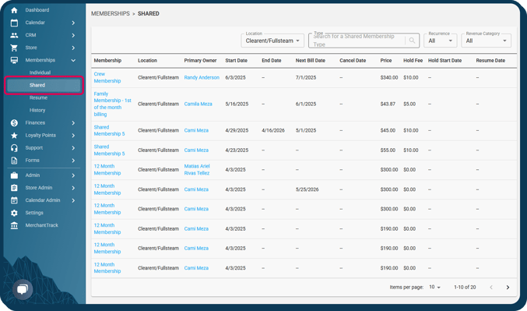Click the 1-10 of 20 pagination text
The height and width of the screenshot is (311, 527).
click(465, 287)
